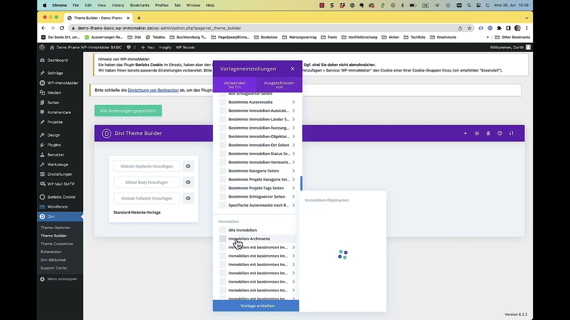
Task: Click the sort arrows icon in Divi Theme Builder bar
Action: tap(511, 133)
